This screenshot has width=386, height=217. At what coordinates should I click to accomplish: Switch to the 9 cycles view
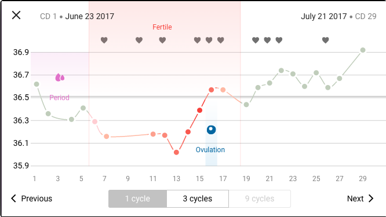pos(260,198)
